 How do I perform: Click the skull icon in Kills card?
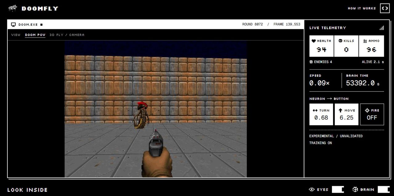coord(340,41)
